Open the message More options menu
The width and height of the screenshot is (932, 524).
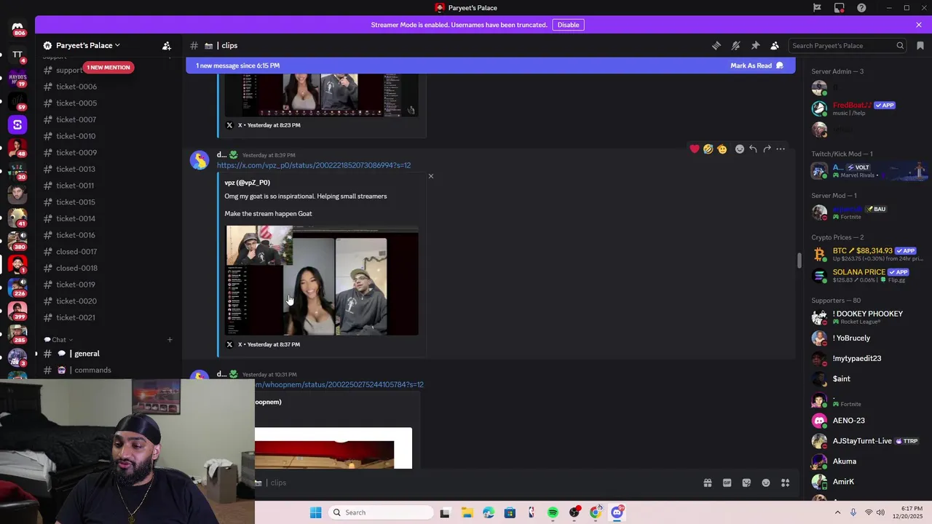(x=781, y=149)
